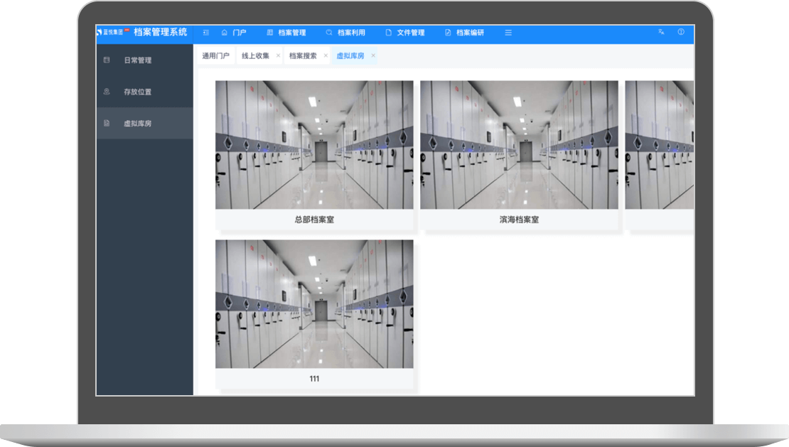Collapse sidebar using the menu fold icon
The width and height of the screenshot is (789, 447).
(x=206, y=33)
